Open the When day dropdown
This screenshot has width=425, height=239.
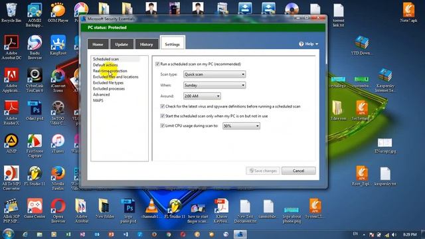point(214,85)
